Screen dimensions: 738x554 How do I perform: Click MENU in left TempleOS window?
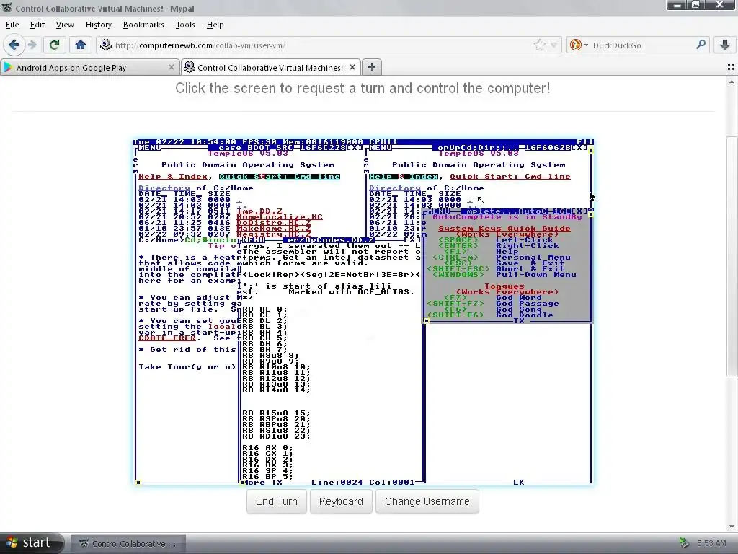150,148
